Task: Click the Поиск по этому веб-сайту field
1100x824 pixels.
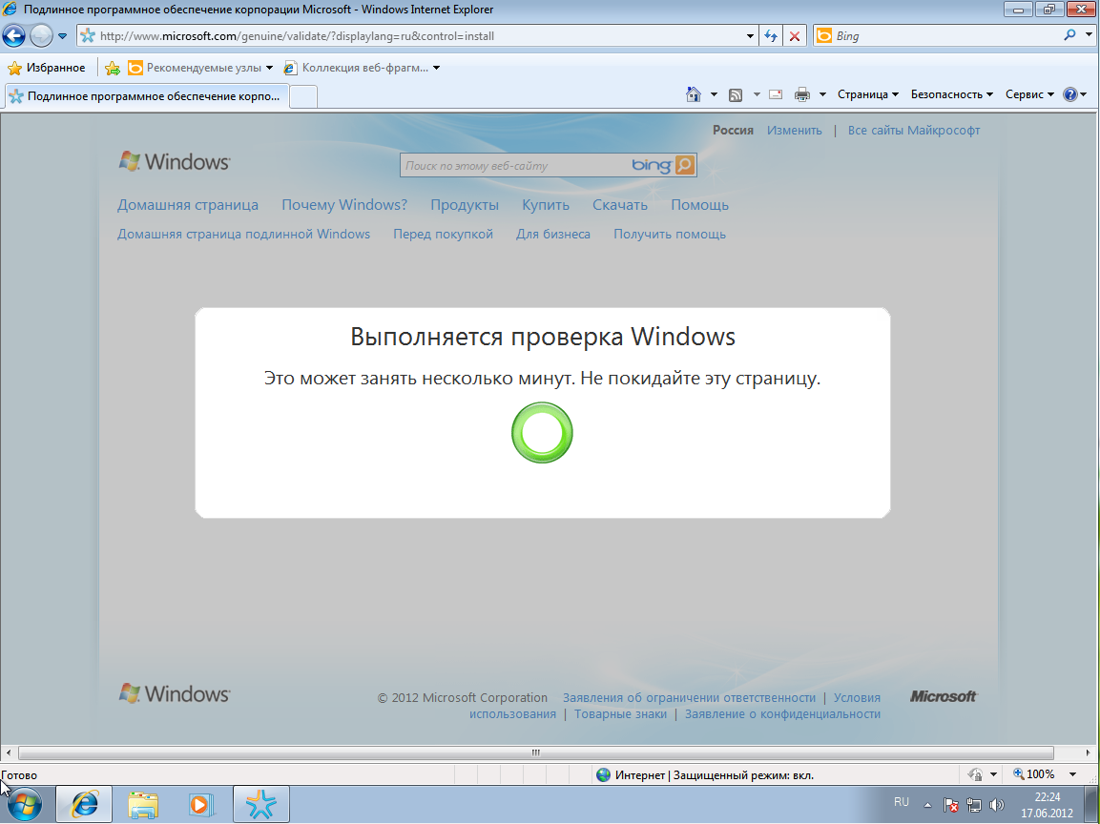Action: click(x=515, y=166)
